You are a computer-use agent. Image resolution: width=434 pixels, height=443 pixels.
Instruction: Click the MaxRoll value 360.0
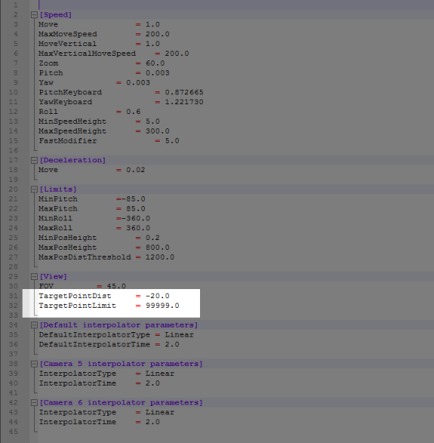[138, 228]
